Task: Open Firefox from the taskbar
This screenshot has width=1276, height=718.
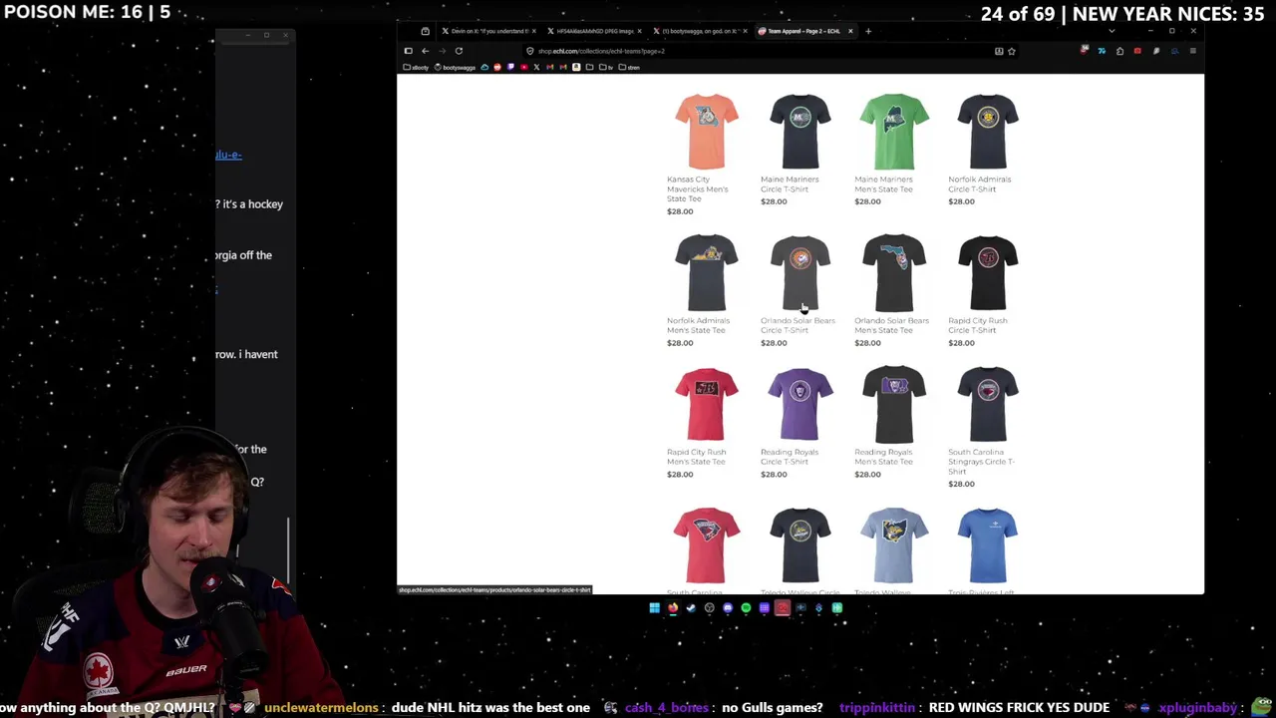Action: [x=673, y=607]
